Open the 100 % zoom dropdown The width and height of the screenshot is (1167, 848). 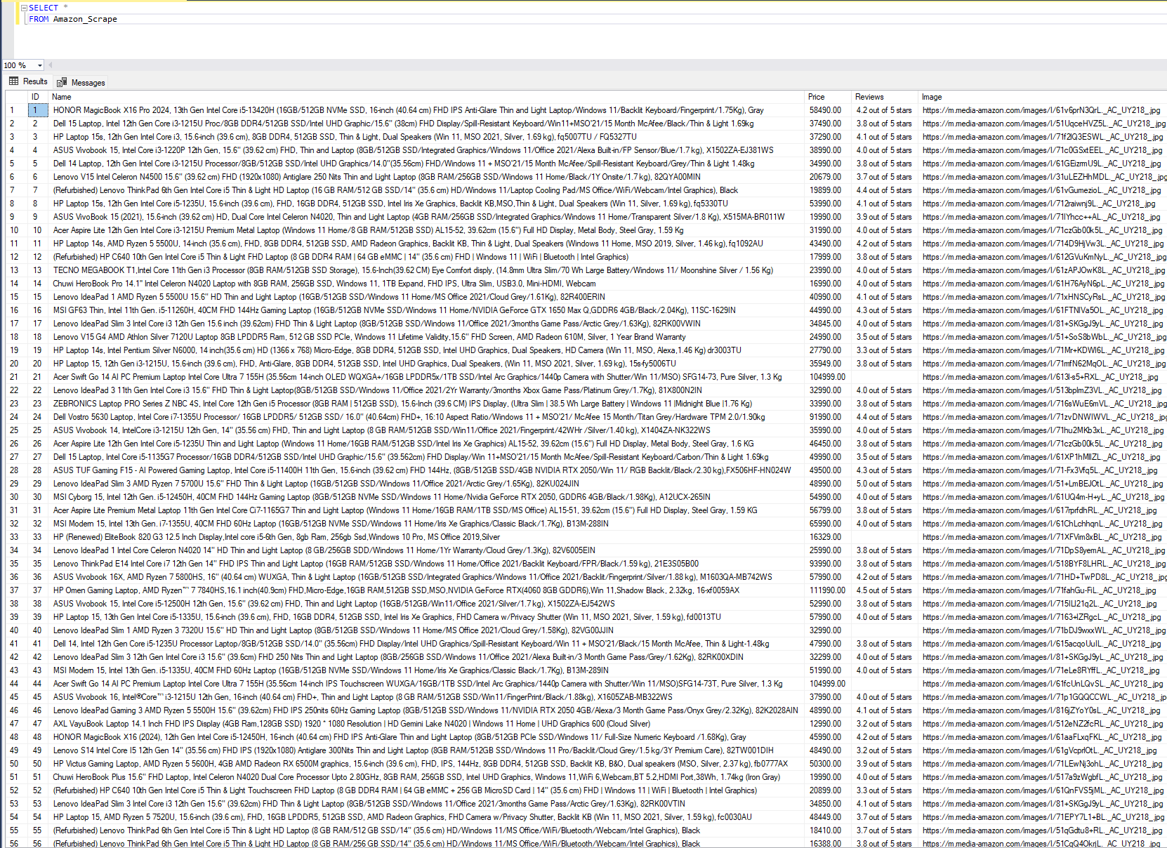coord(40,65)
